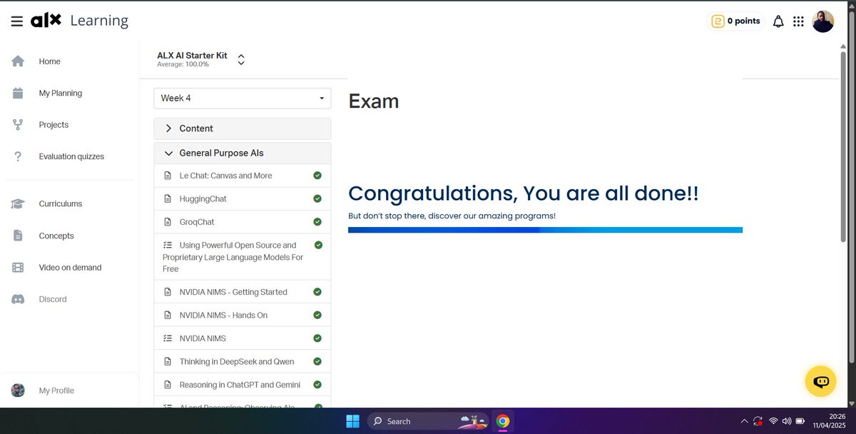Viewport: 856px width, 434px height.
Task: Click the 0 points badge
Action: pyautogui.click(x=736, y=21)
